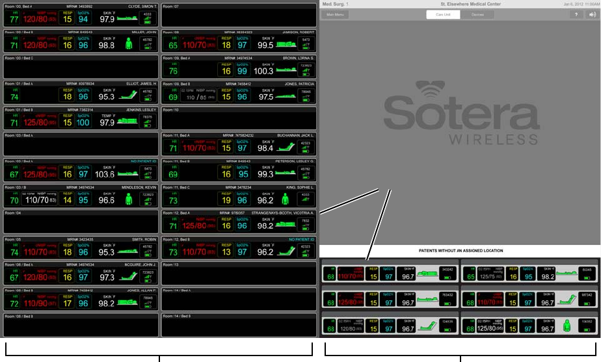Click Lesley Peterson's lying posture icon
The width and height of the screenshot is (601, 362).
pos(286,173)
